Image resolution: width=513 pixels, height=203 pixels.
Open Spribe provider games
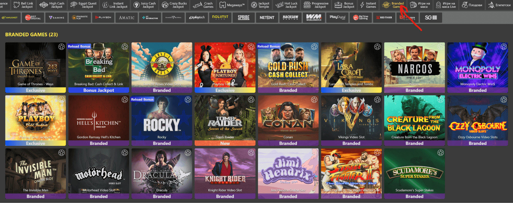[x=244, y=18]
